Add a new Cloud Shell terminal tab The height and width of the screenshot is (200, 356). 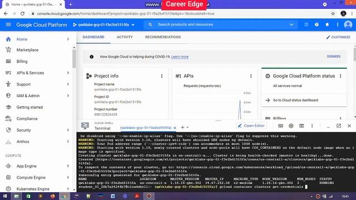tap(182, 127)
